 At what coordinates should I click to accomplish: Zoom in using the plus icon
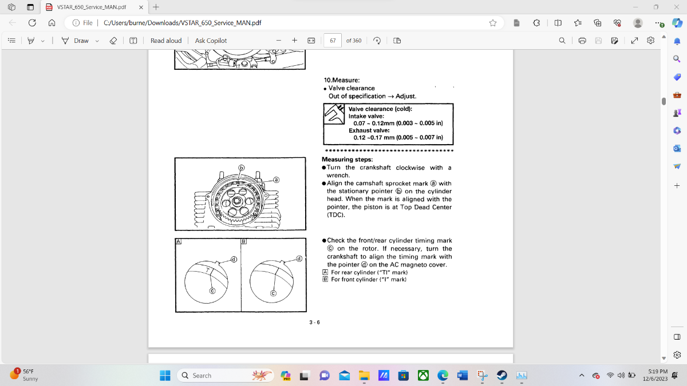[294, 41]
